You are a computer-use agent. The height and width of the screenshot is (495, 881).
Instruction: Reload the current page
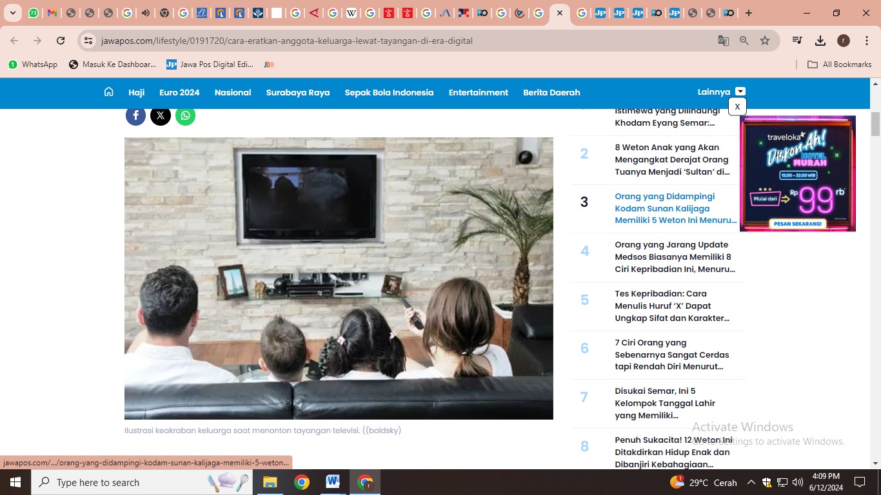[x=61, y=41]
